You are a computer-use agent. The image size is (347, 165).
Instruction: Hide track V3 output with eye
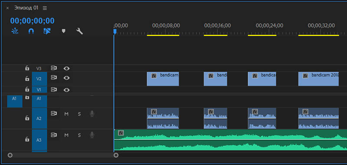pyautogui.click(x=66, y=69)
